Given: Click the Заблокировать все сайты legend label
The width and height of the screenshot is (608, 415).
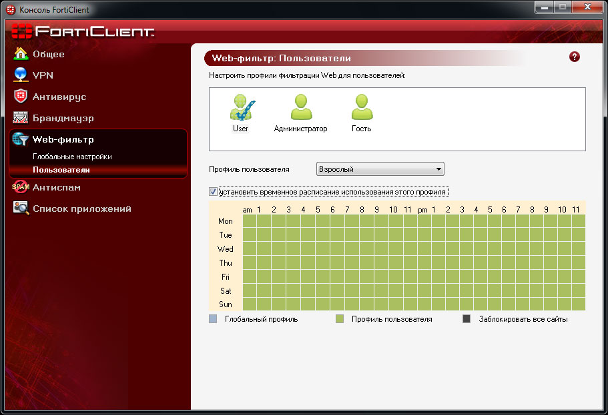Looking at the screenshot, I should click(x=523, y=319).
